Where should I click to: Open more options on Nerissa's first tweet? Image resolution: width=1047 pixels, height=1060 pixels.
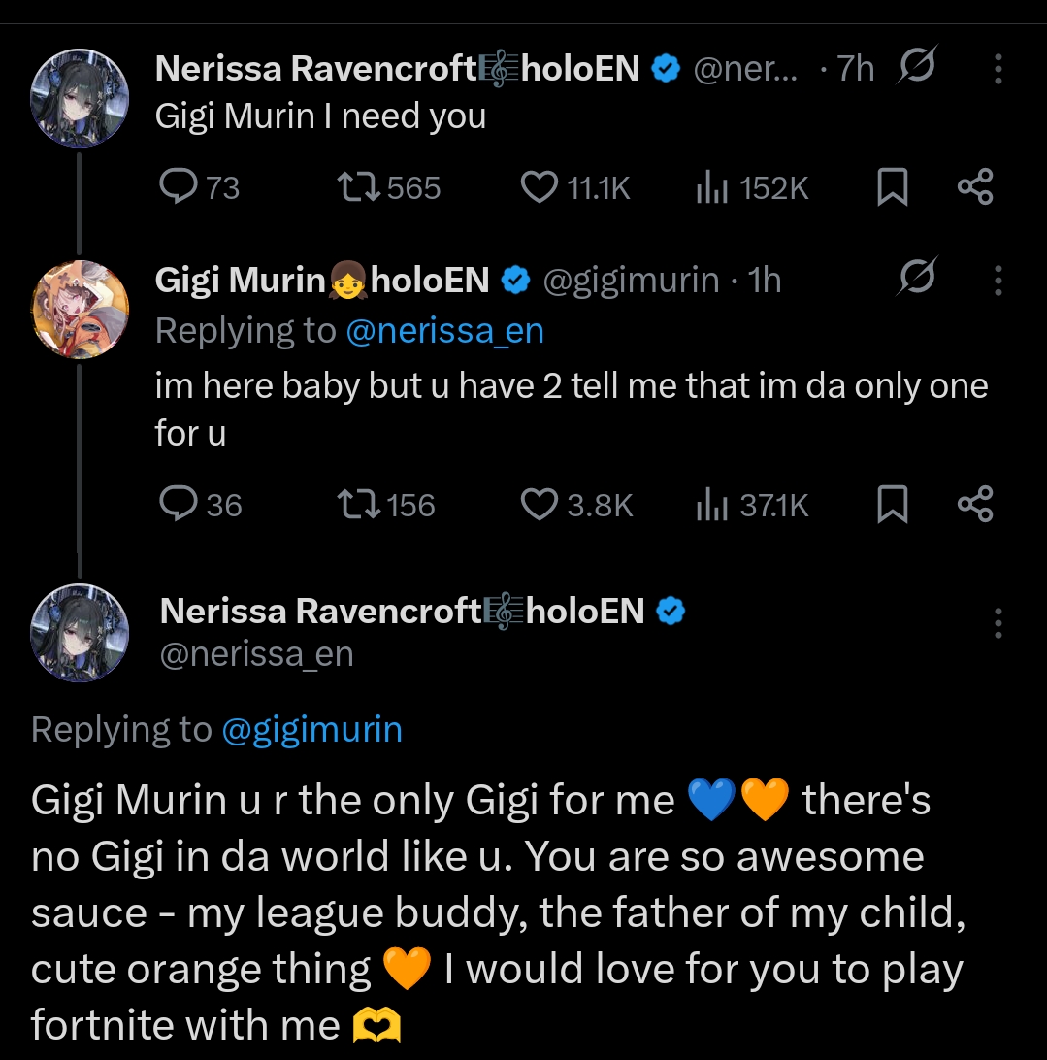click(998, 69)
